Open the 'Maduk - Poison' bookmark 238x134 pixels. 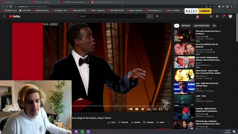[135, 11]
